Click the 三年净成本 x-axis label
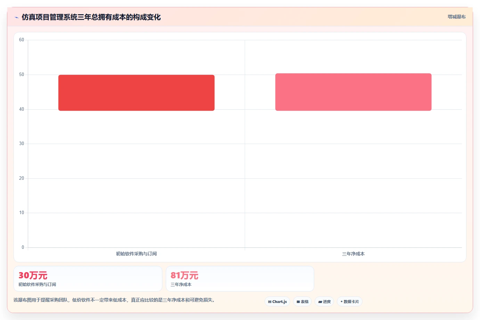The width and height of the screenshot is (480, 320). [353, 254]
